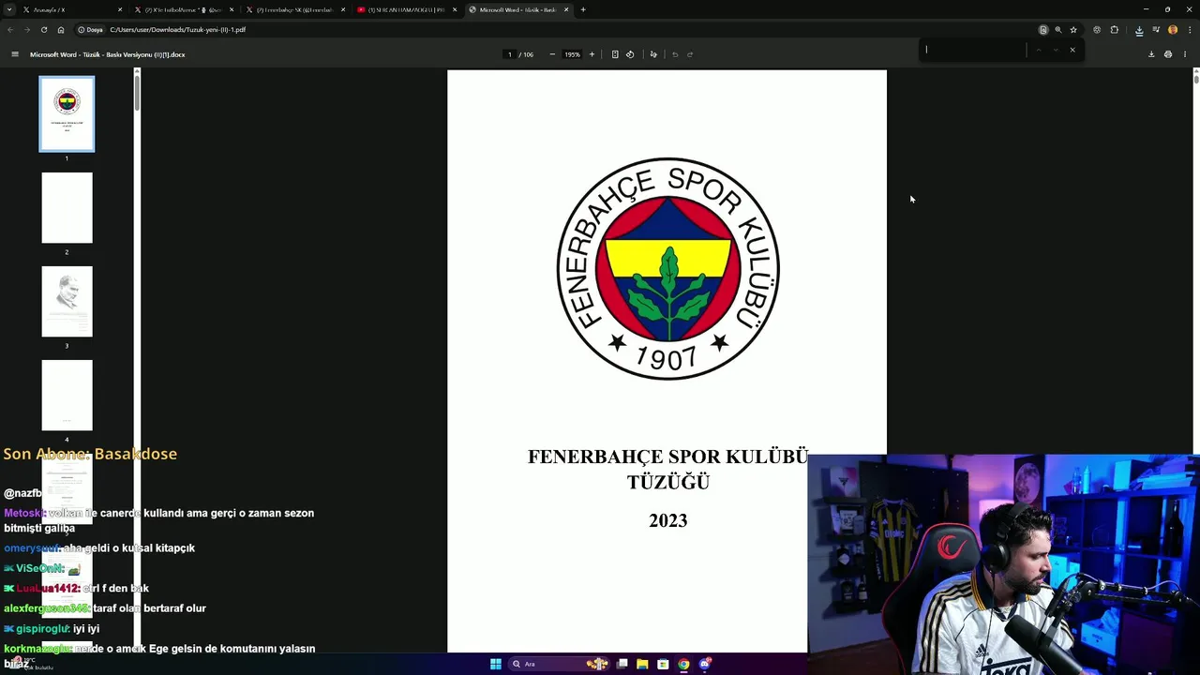Open Microsoft Store from taskbar
The image size is (1200, 675).
tap(663, 664)
